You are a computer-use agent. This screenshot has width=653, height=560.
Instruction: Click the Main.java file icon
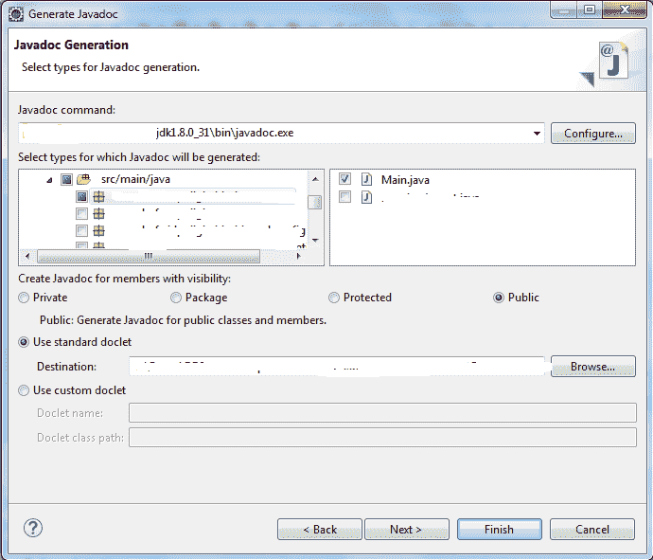coord(366,179)
